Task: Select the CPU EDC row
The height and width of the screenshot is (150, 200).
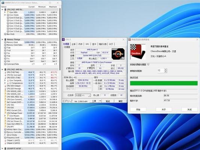Action: [x=31, y=108]
